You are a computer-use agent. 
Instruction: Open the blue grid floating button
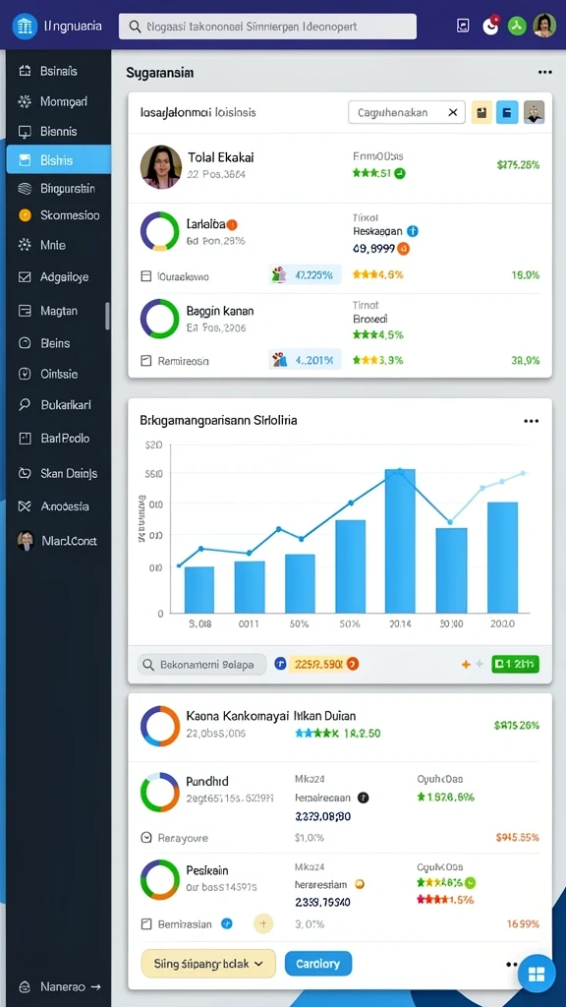536,974
